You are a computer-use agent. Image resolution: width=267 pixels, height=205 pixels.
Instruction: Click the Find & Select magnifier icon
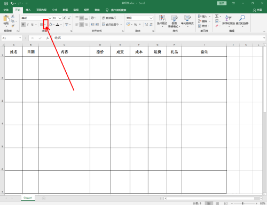[242, 18]
